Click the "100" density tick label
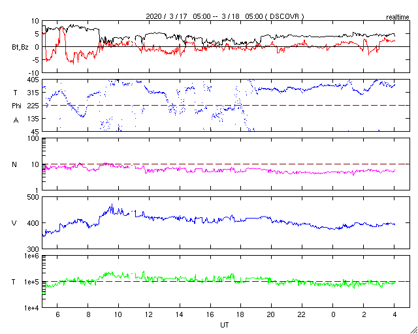Image resolution: width=418 pixels, height=334 pixels. [34, 138]
